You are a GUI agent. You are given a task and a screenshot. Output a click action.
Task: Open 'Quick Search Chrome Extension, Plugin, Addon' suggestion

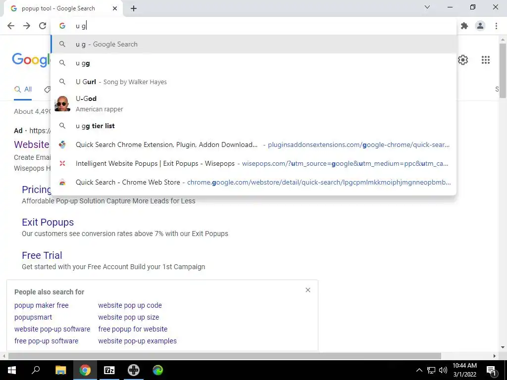click(254, 144)
